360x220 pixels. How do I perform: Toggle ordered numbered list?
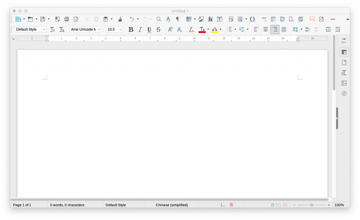pyautogui.click(x=242, y=29)
